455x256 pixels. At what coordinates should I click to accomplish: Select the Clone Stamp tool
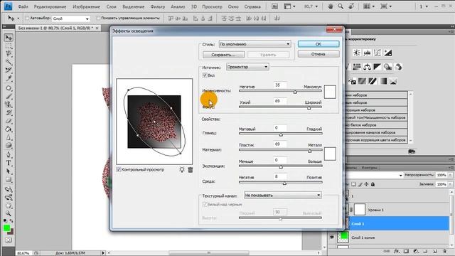pyautogui.click(x=9, y=105)
